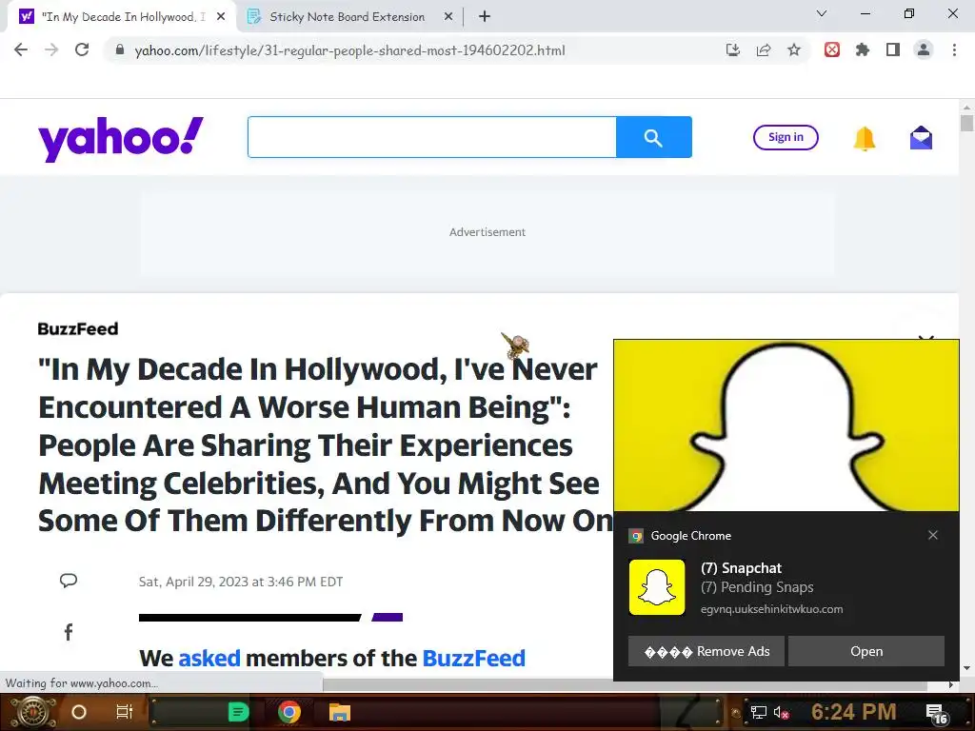Share this page via address bar icon

(764, 49)
